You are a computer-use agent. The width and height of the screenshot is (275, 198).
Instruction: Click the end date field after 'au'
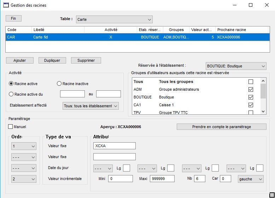coord(109,94)
